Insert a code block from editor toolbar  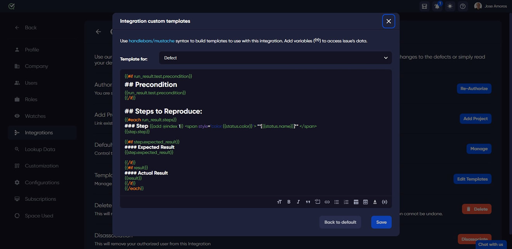click(x=318, y=202)
